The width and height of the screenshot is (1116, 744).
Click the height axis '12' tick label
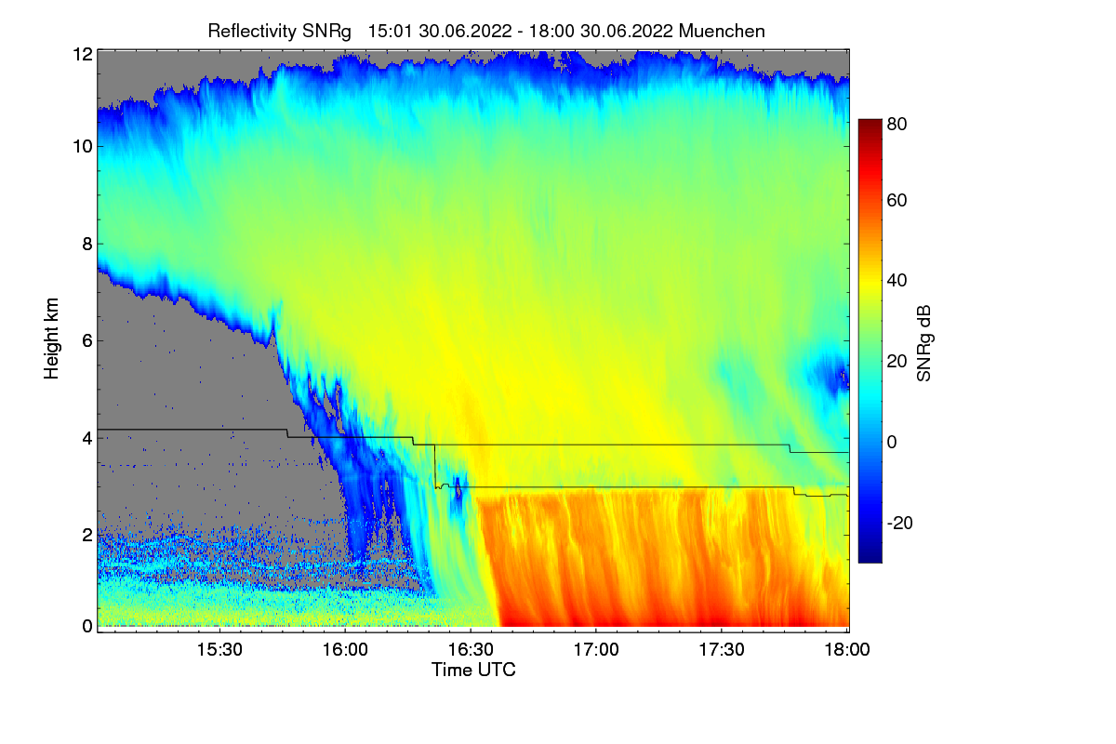(83, 54)
